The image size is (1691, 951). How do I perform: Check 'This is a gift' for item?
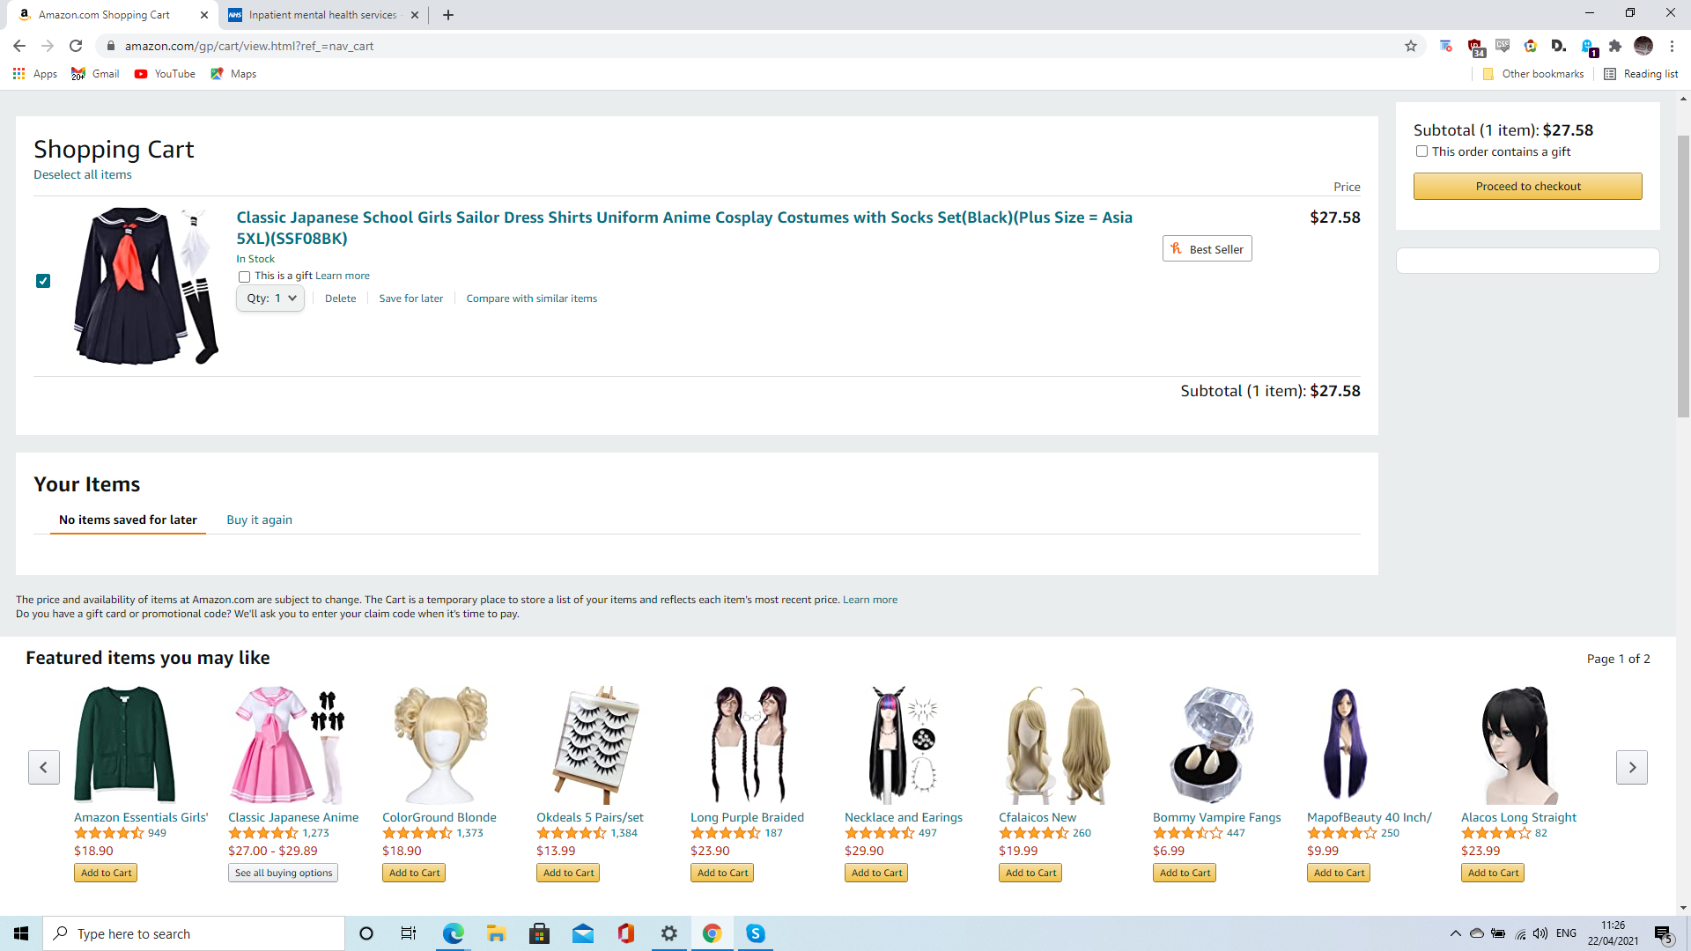244,276
